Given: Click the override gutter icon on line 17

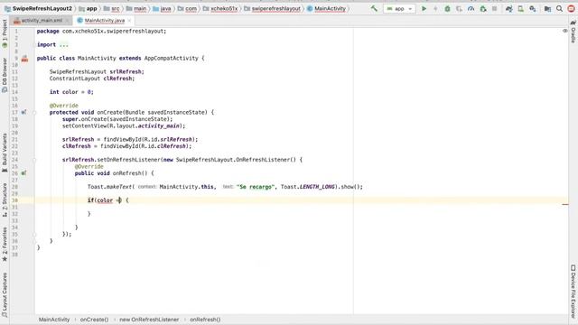Looking at the screenshot, I should coord(23,112).
